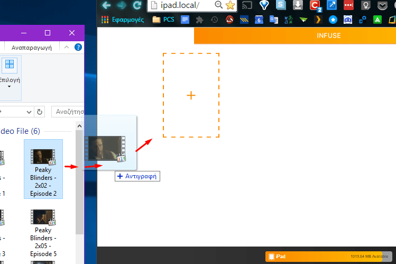
Task: Open the Google Docs bookmark
Action: tap(185, 20)
